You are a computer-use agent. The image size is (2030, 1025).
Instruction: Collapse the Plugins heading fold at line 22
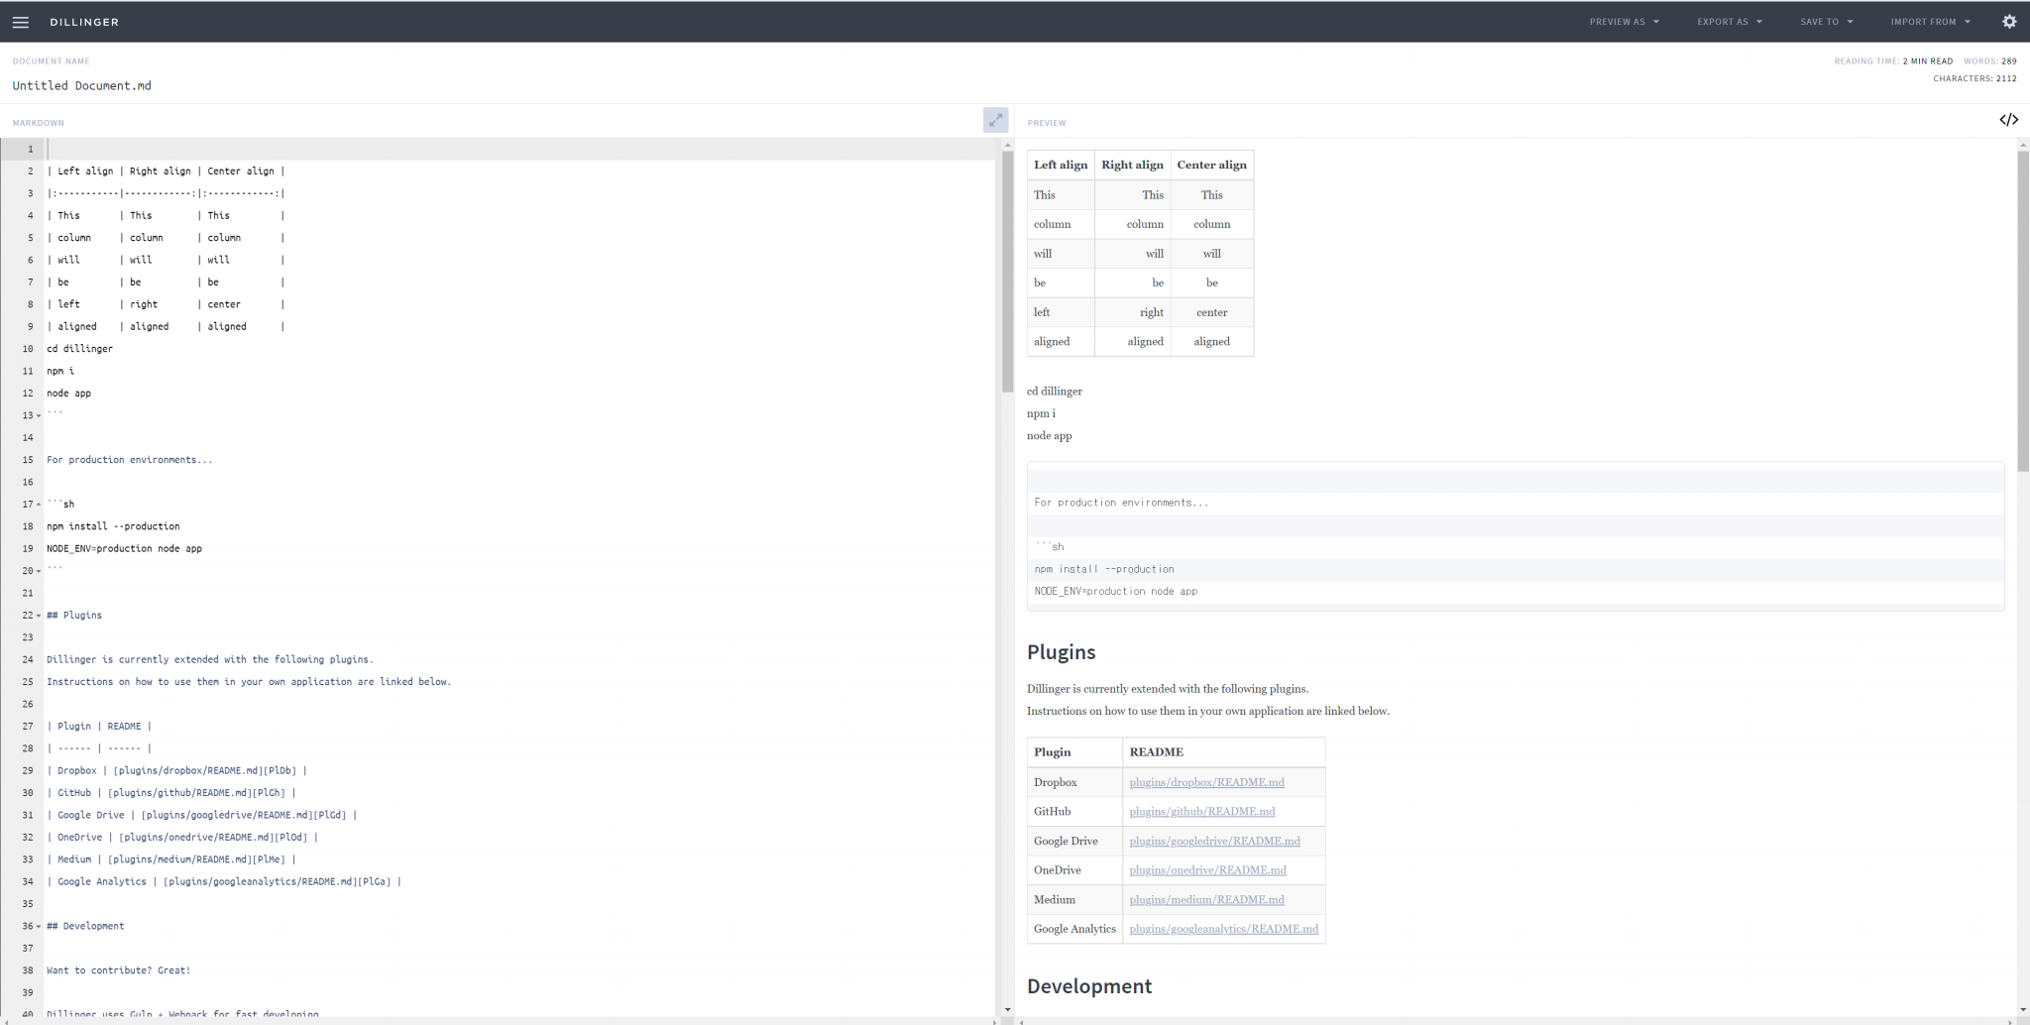(x=39, y=616)
